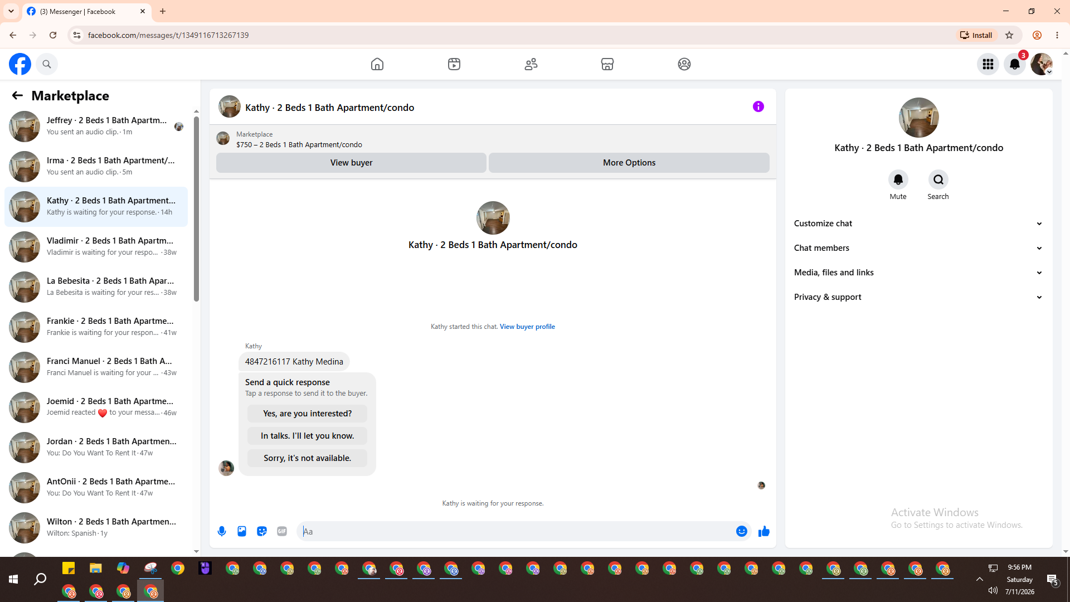Open Vladimir's apartment conversation
Image resolution: width=1070 pixels, height=602 pixels.
coord(96,247)
